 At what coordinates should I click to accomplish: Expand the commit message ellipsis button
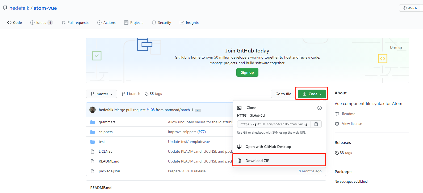(x=198, y=110)
